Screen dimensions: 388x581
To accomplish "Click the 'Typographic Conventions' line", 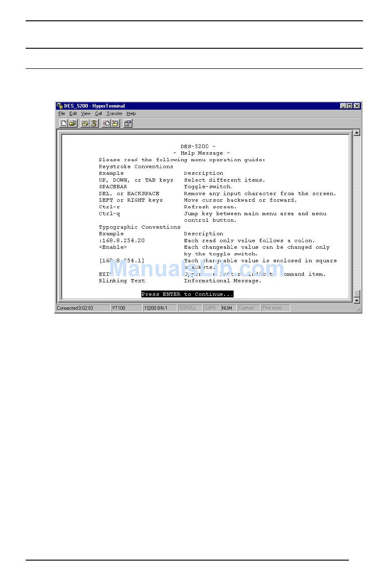I will coord(140,227).
